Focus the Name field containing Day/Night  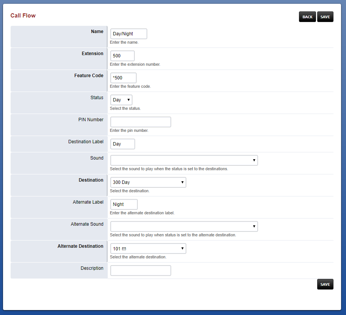pyautogui.click(x=129, y=34)
